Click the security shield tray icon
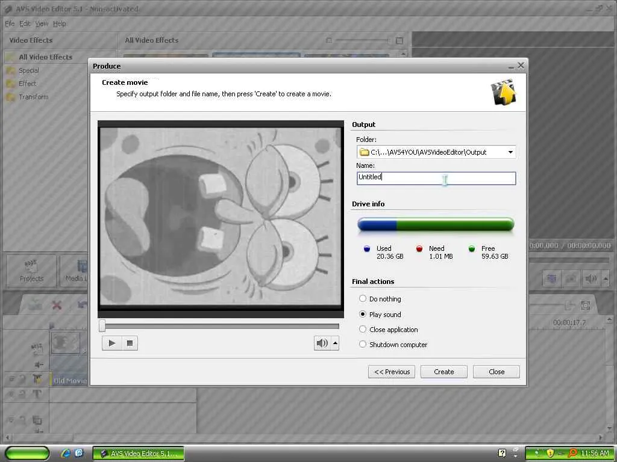Viewport: 617px width, 462px height. 550,454
